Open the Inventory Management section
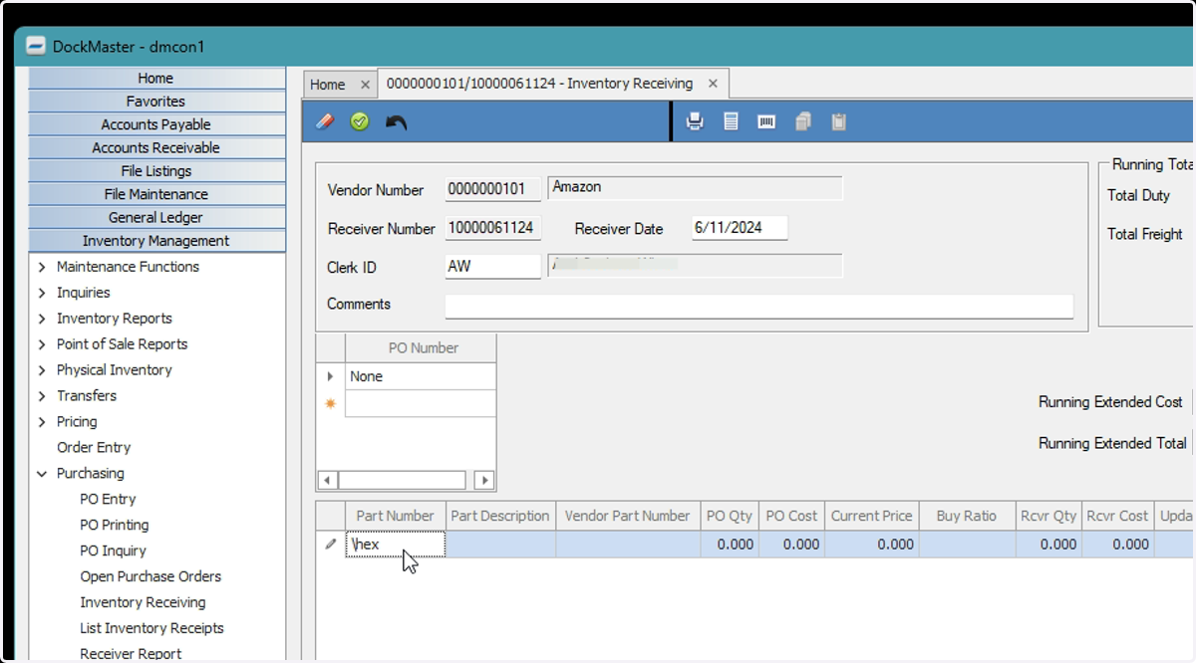The height and width of the screenshot is (663, 1196). (156, 241)
